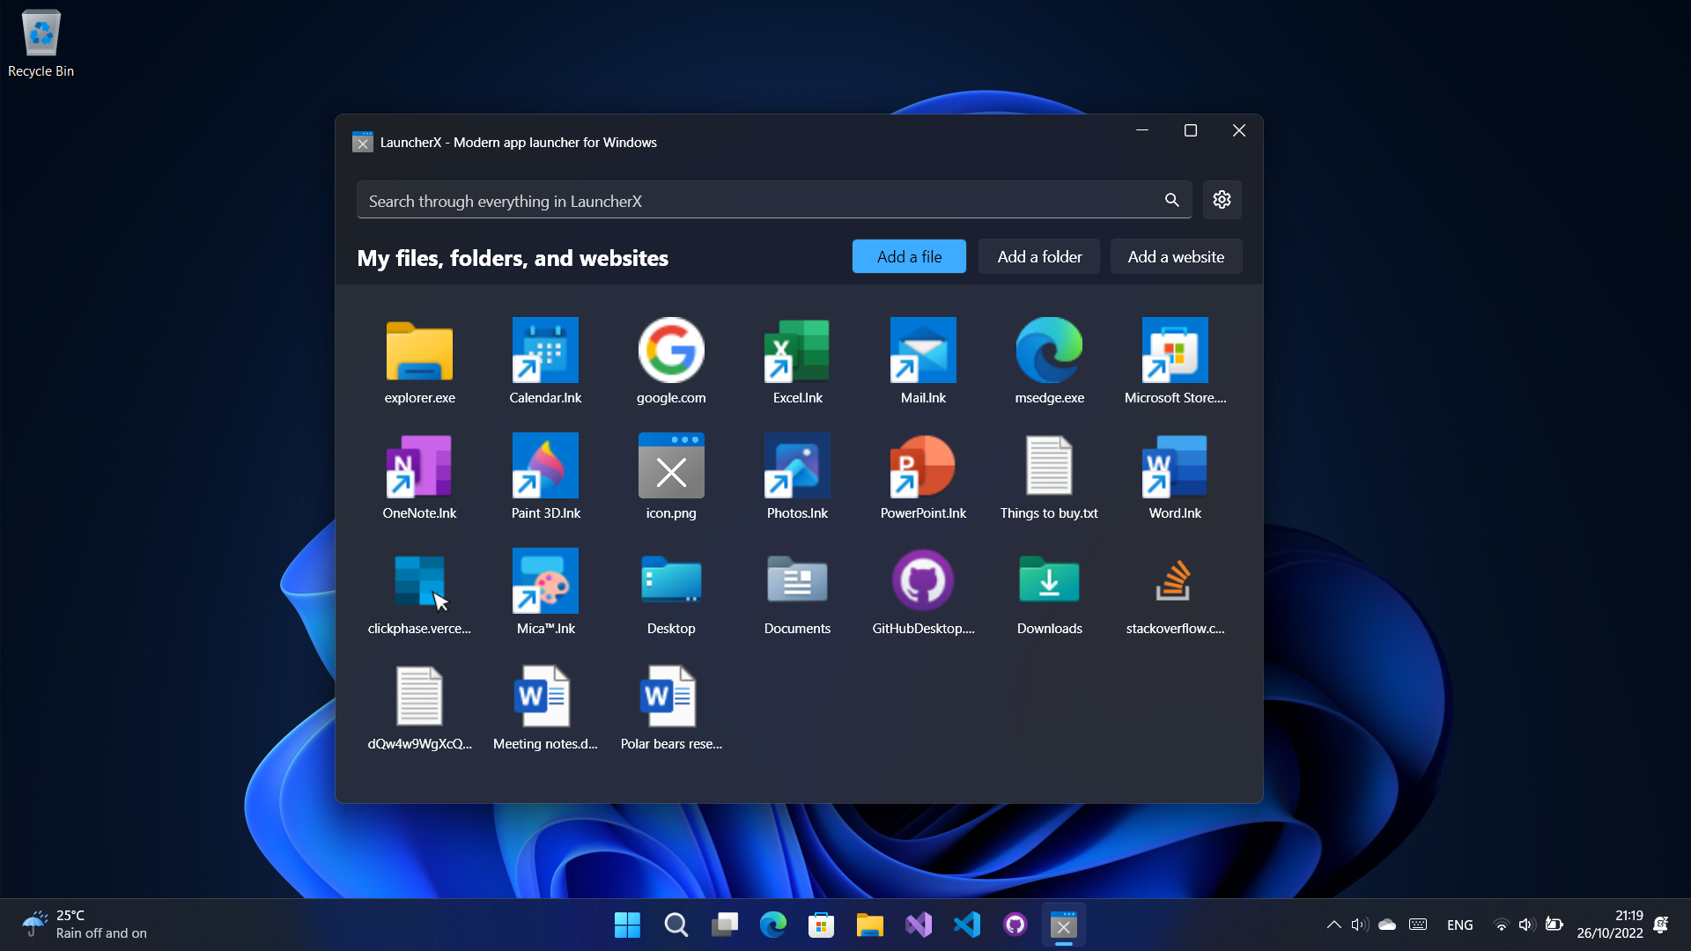The width and height of the screenshot is (1691, 951).
Task: Open the Microsoft Store shortcut tile
Action: tap(1175, 362)
